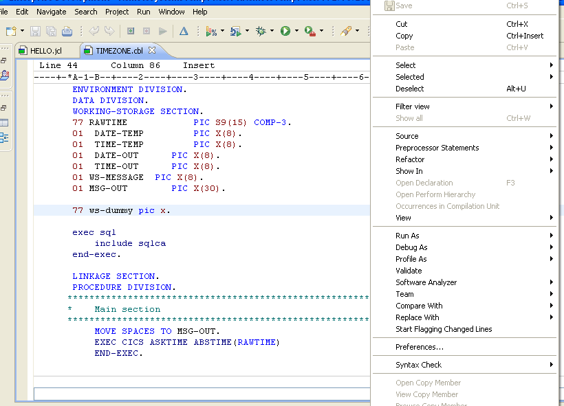
Task: Open the Edit menu
Action: point(22,12)
